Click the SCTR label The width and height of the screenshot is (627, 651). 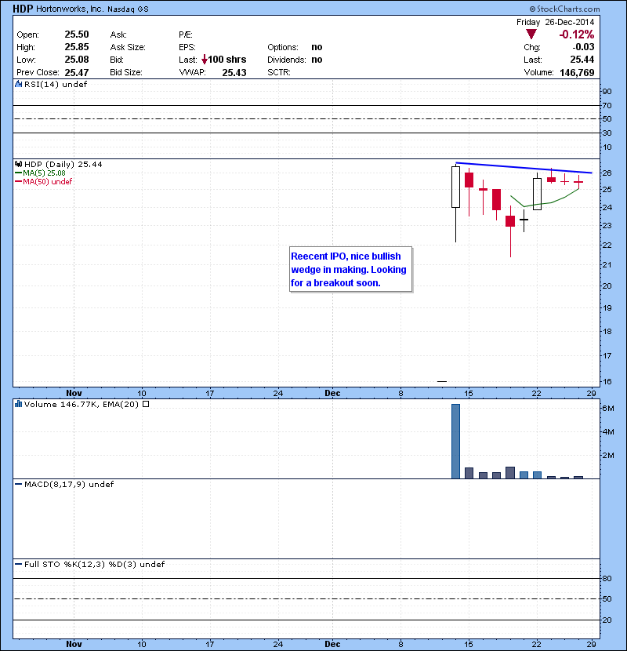click(279, 72)
